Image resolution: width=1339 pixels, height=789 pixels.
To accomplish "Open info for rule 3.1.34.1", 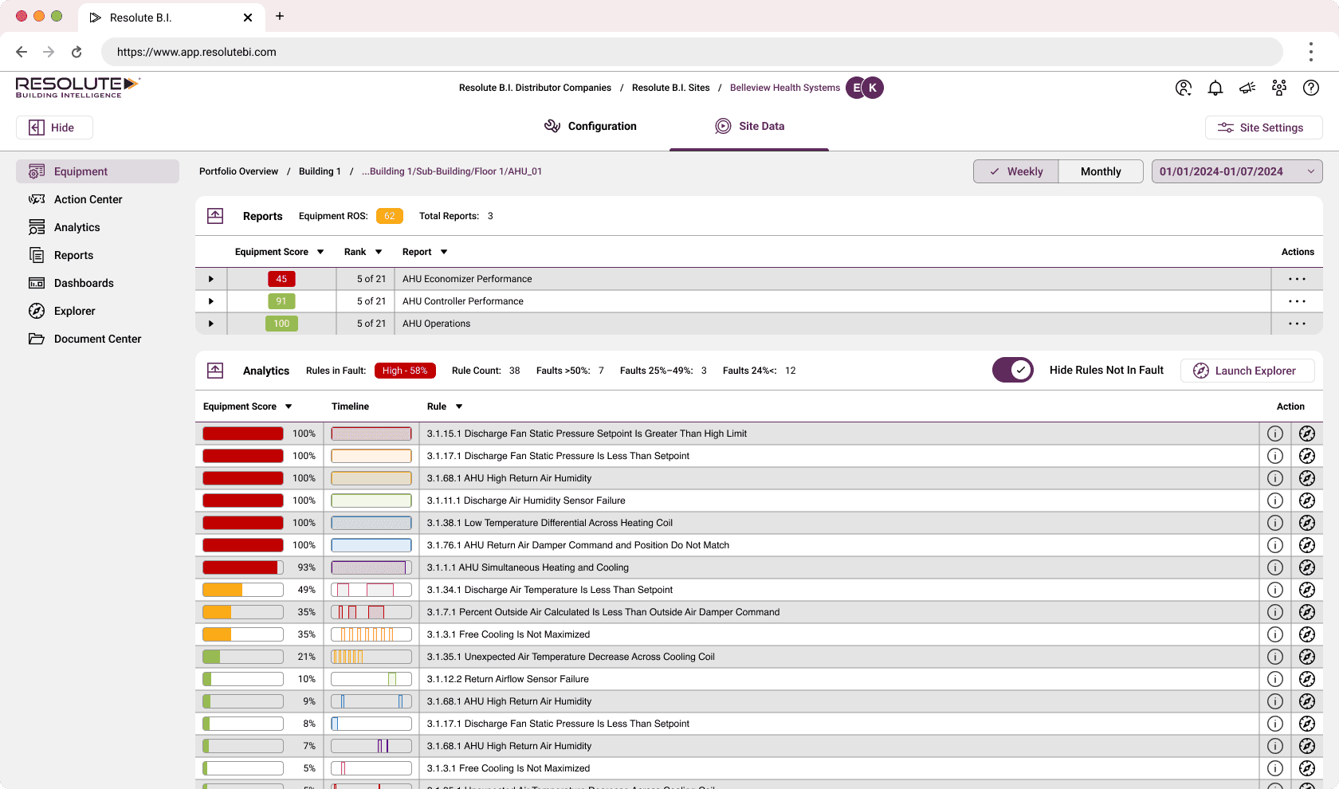I will [1275, 590].
